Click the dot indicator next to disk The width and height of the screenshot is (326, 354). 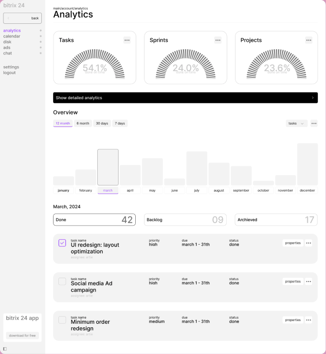click(x=41, y=42)
